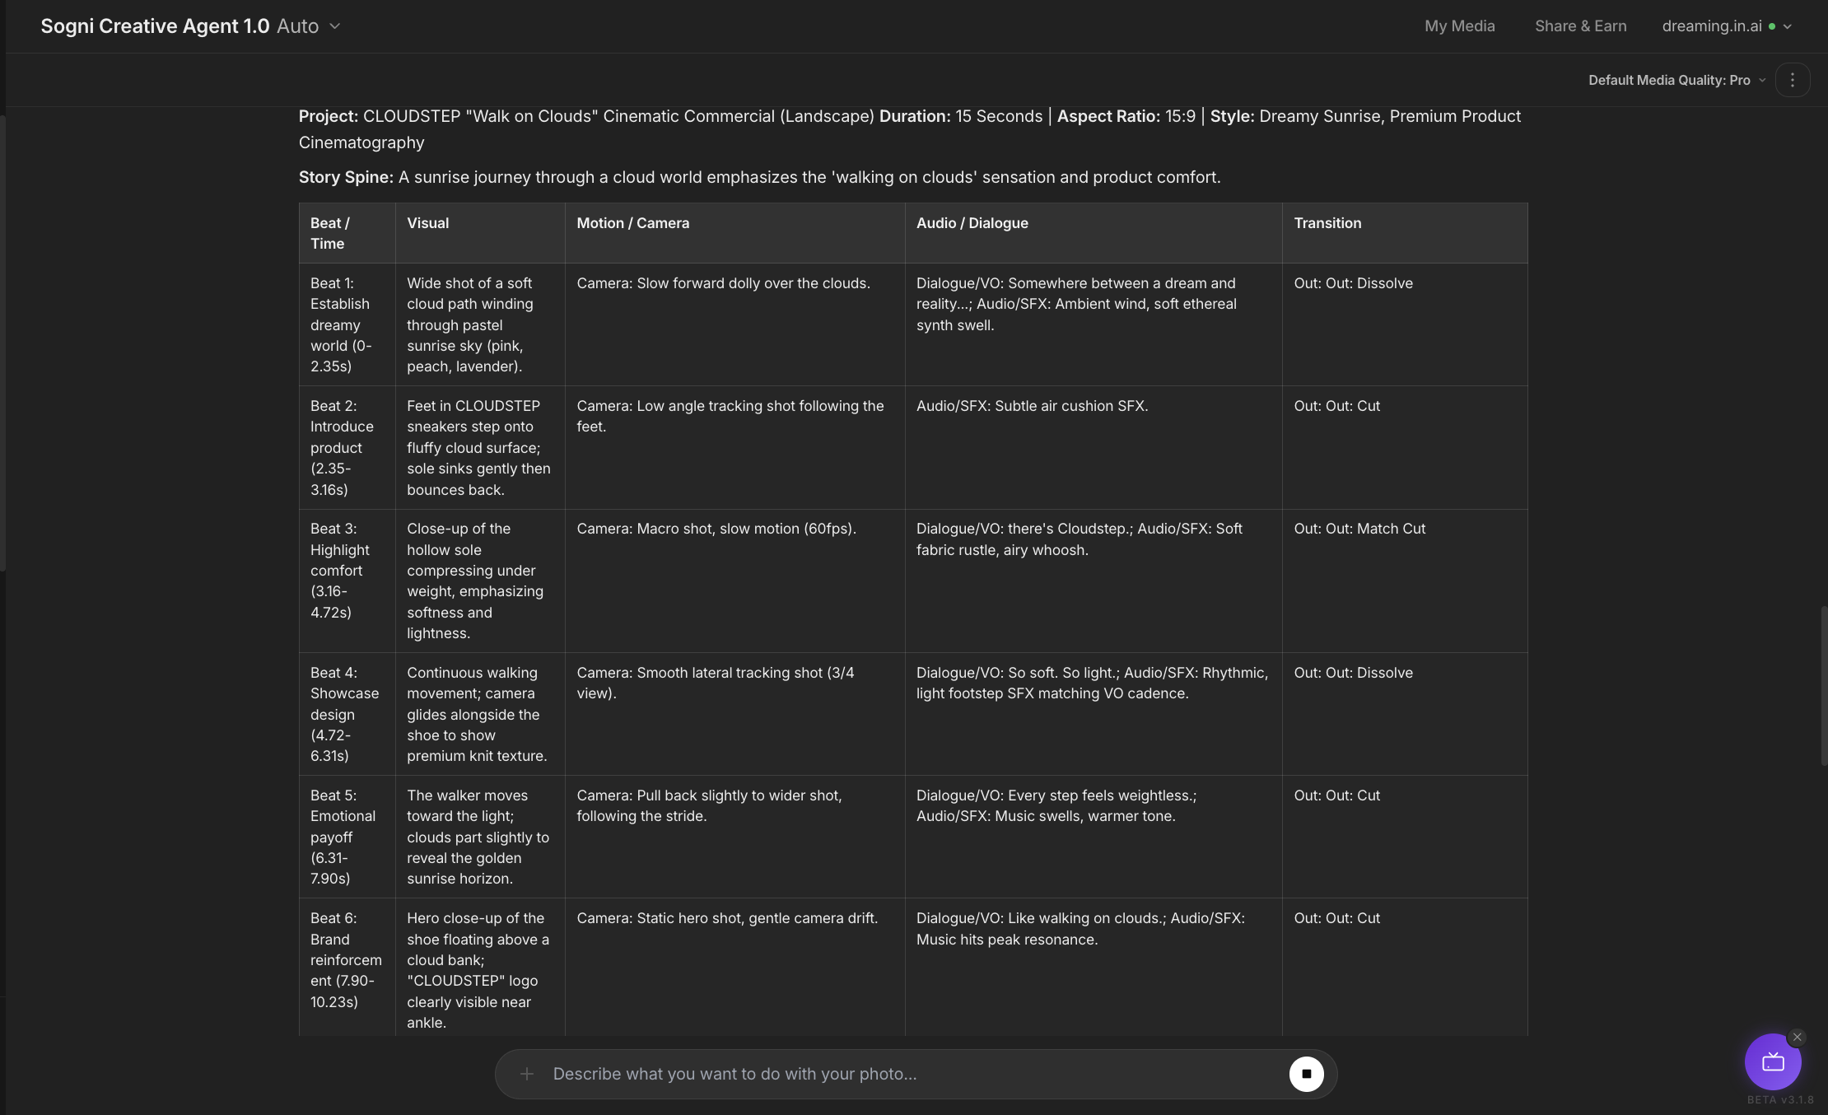Add an attachment with the plus icon
1828x1115 pixels.
point(527,1074)
